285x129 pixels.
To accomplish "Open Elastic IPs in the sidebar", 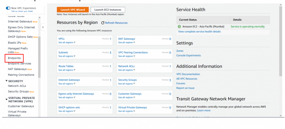I will tap(14, 43).
